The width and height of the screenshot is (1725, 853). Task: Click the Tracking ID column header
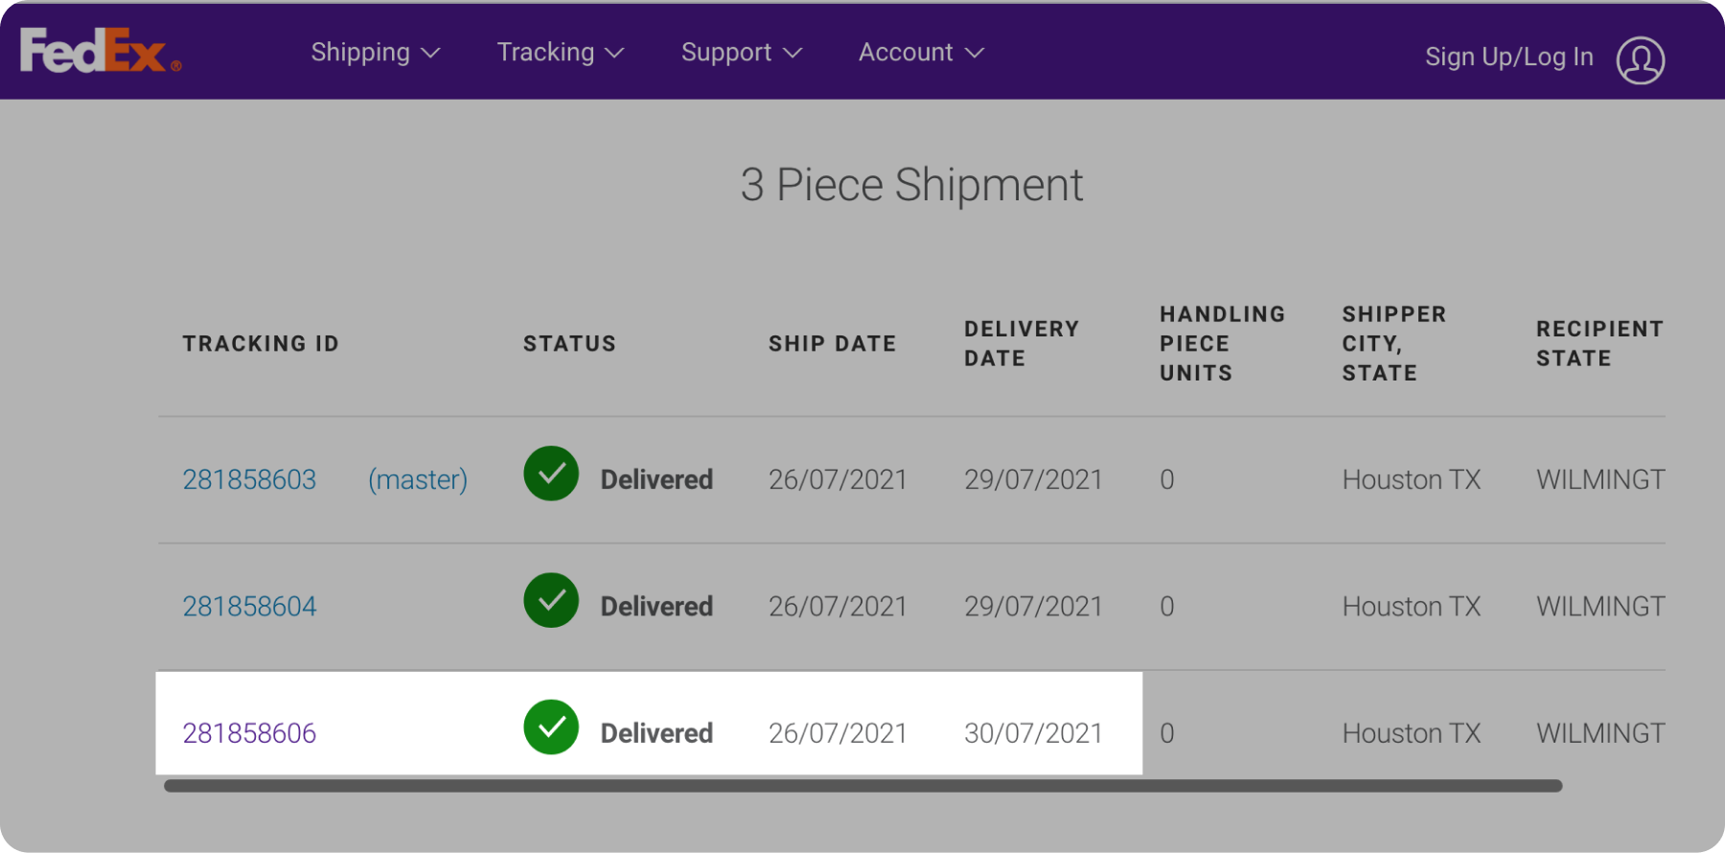[261, 344]
